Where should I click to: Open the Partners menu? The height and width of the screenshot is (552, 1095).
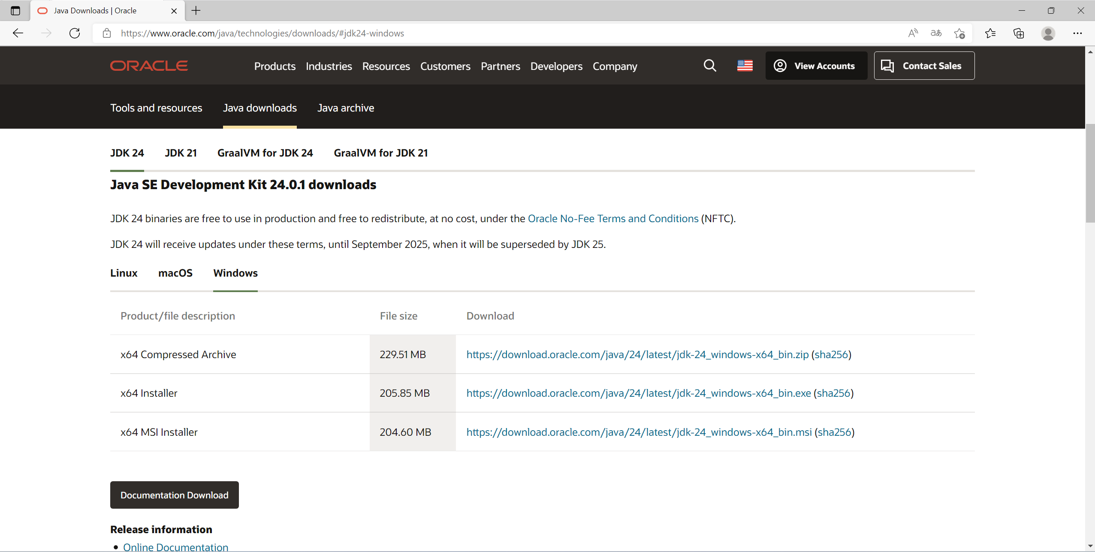click(x=501, y=66)
